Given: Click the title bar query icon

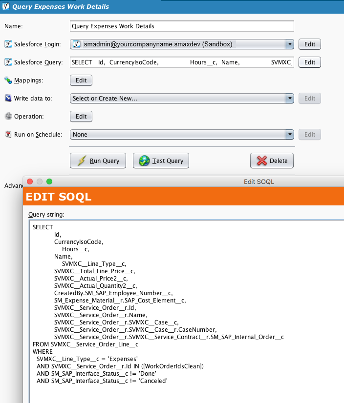Looking at the screenshot, I should click(5, 7).
